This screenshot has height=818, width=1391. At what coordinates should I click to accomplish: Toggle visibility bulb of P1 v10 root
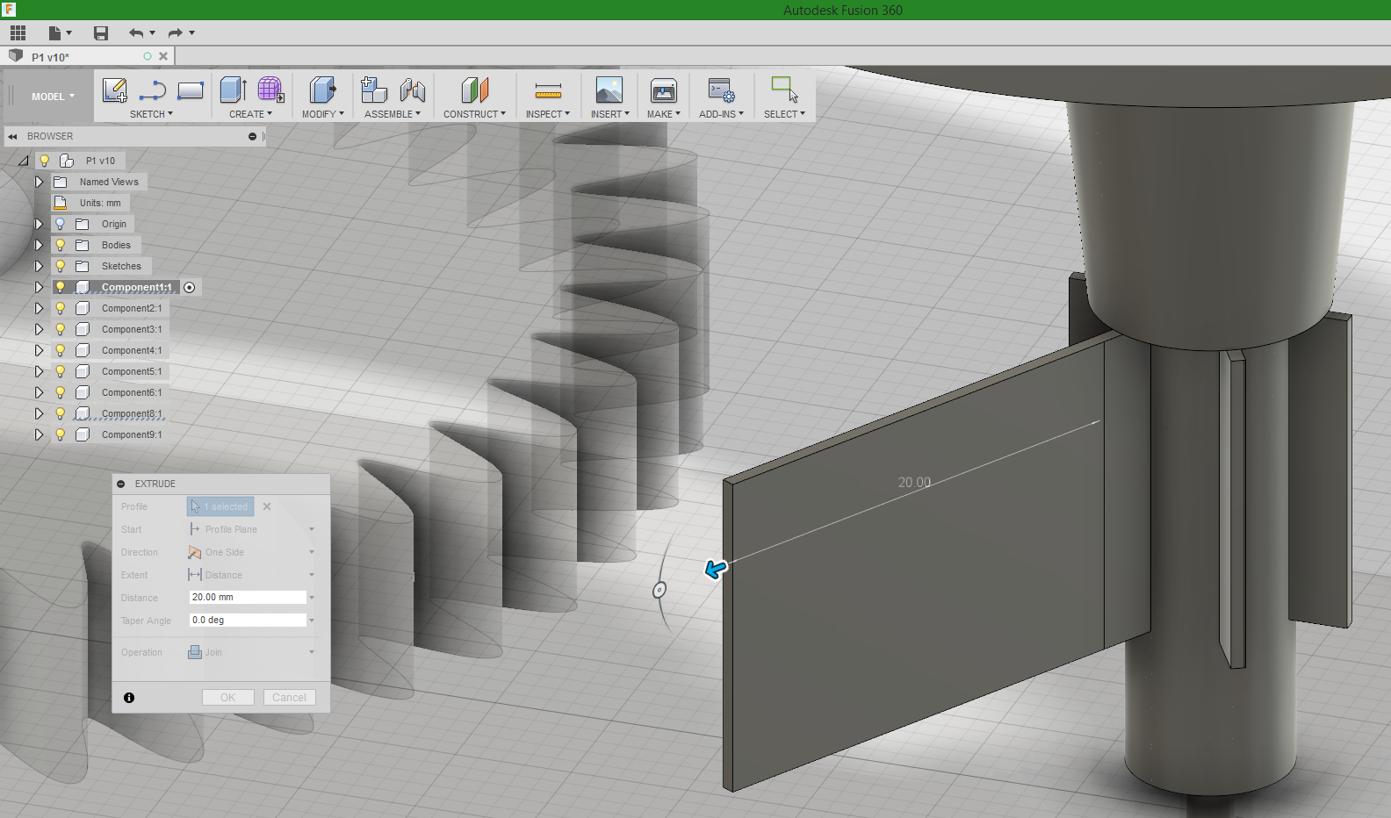(44, 161)
